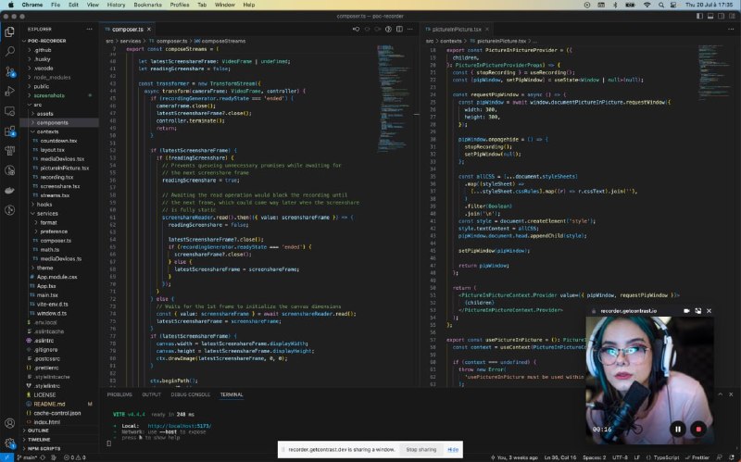Open the Extensions view icon
Viewport: 741px width, 462px height.
point(9,131)
